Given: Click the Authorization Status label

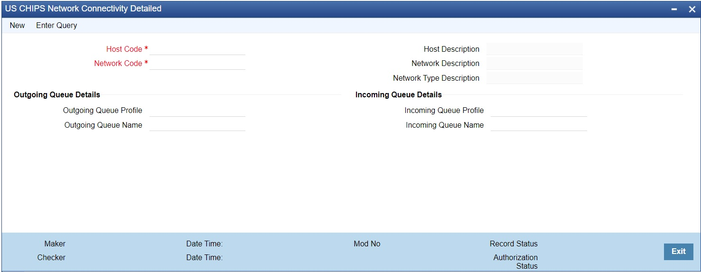Looking at the screenshot, I should [x=515, y=262].
